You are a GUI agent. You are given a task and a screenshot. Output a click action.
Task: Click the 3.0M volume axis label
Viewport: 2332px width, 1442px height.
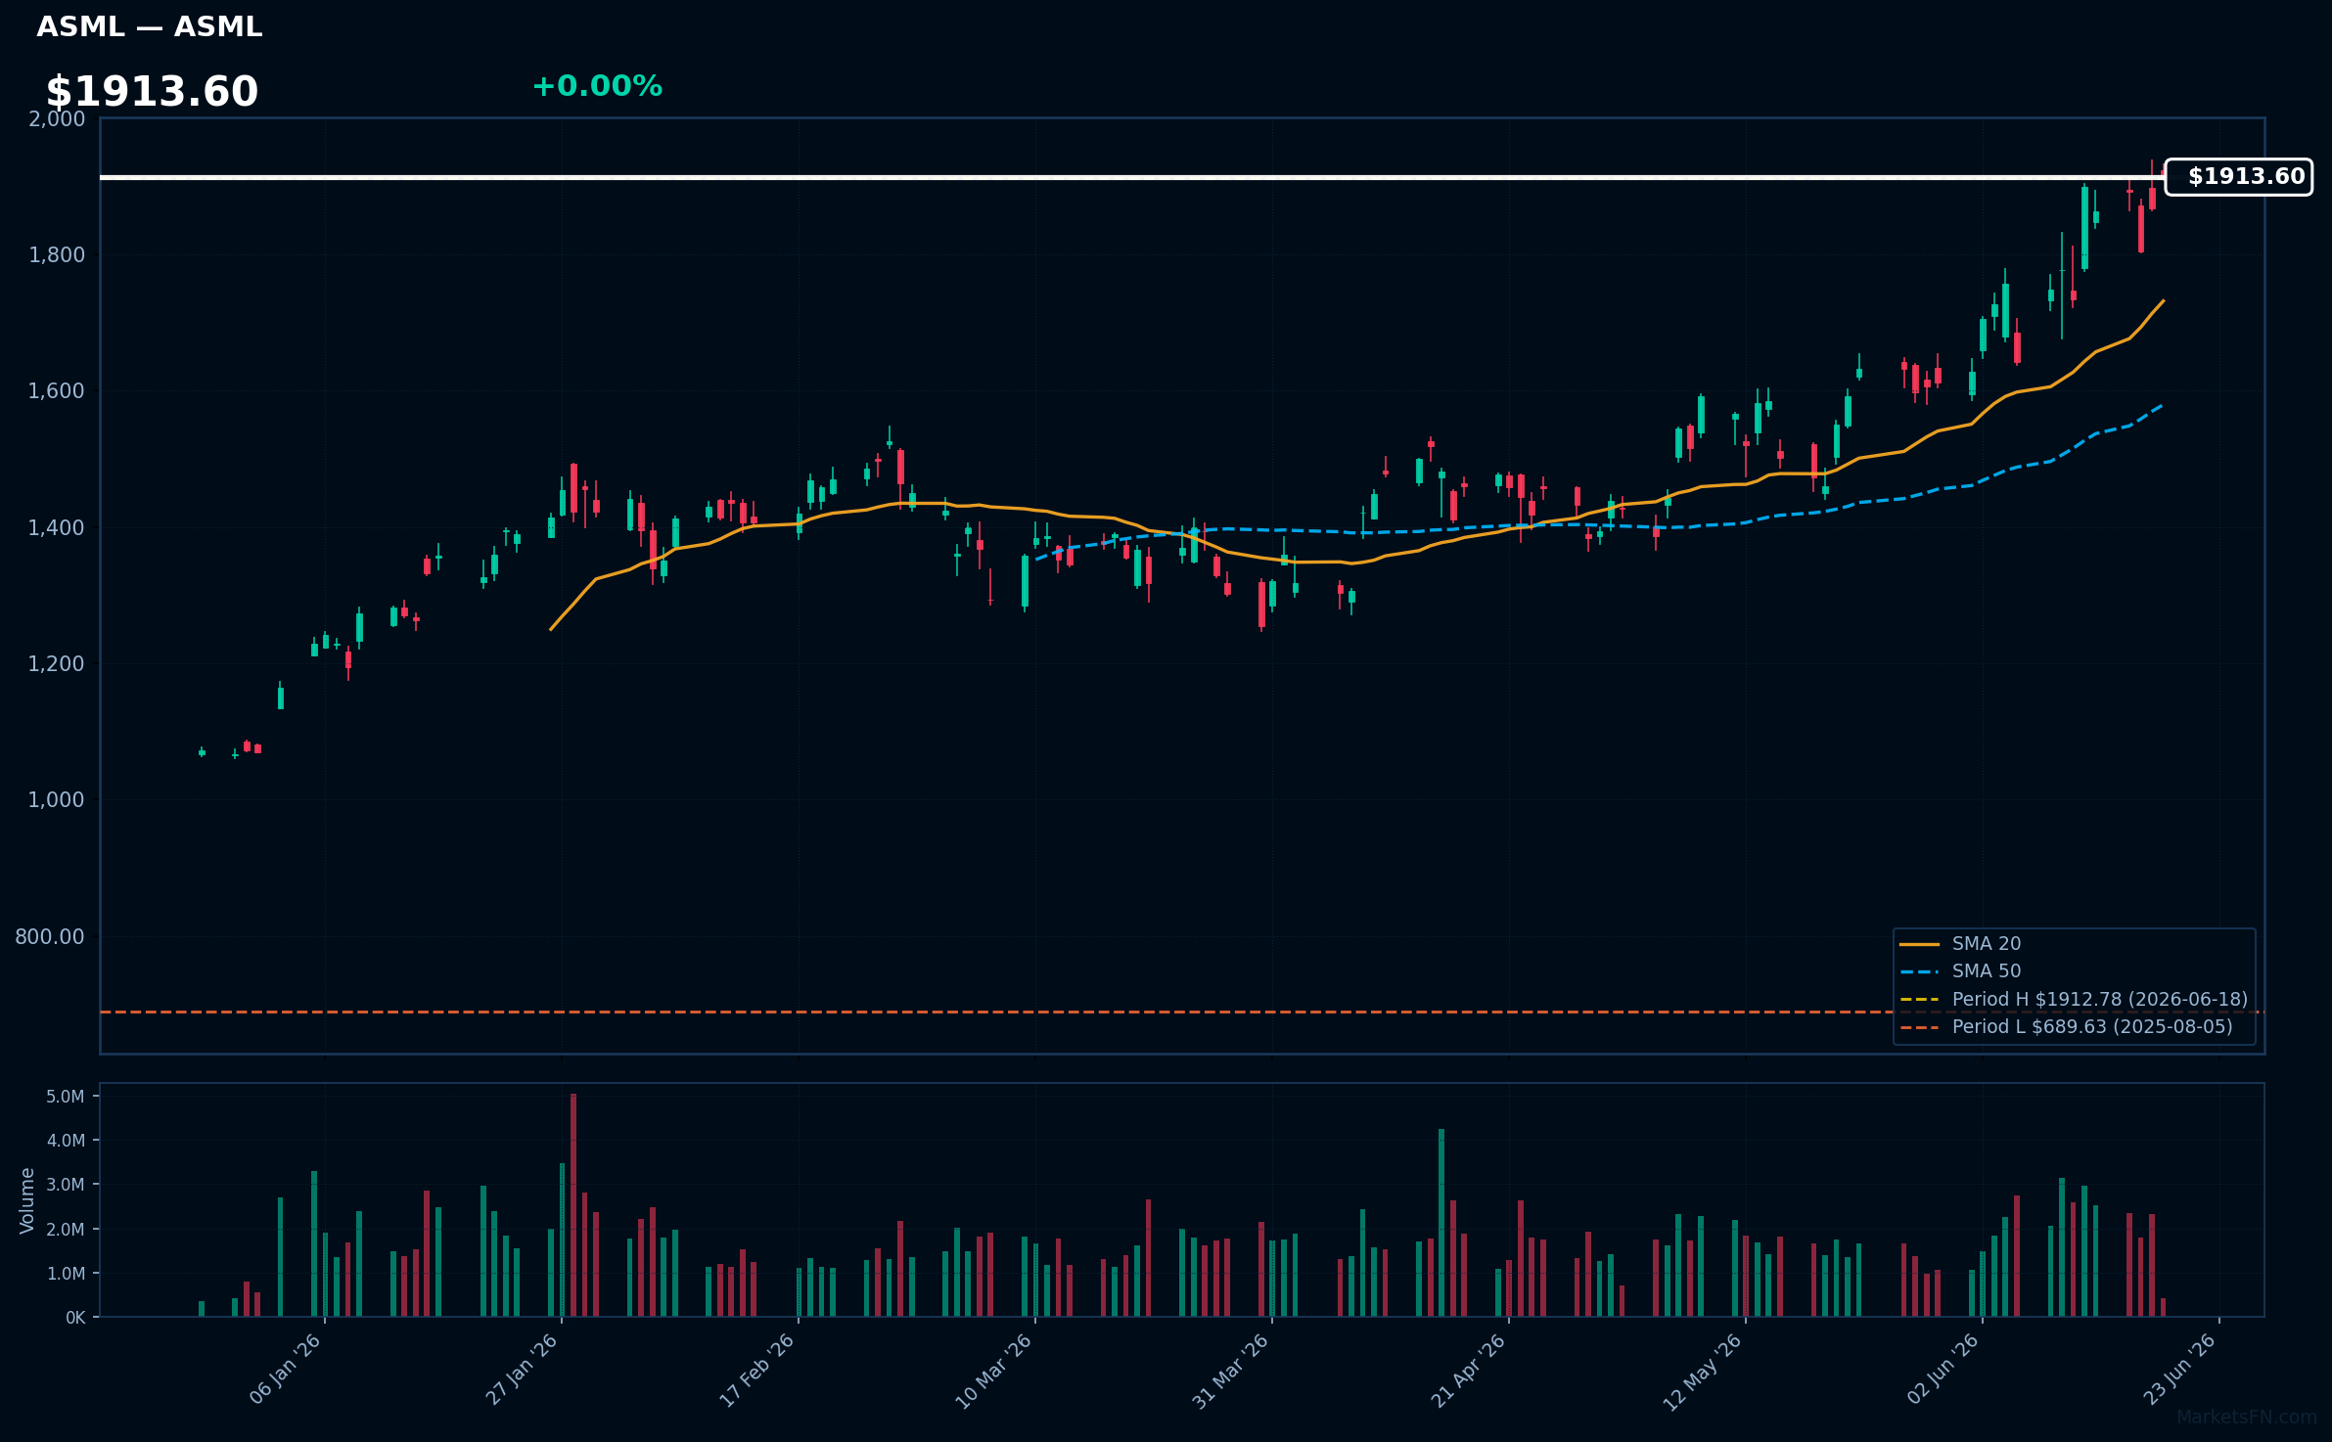[66, 1185]
